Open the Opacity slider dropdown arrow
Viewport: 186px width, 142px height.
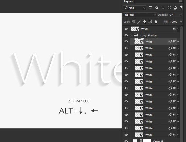click(x=181, y=15)
